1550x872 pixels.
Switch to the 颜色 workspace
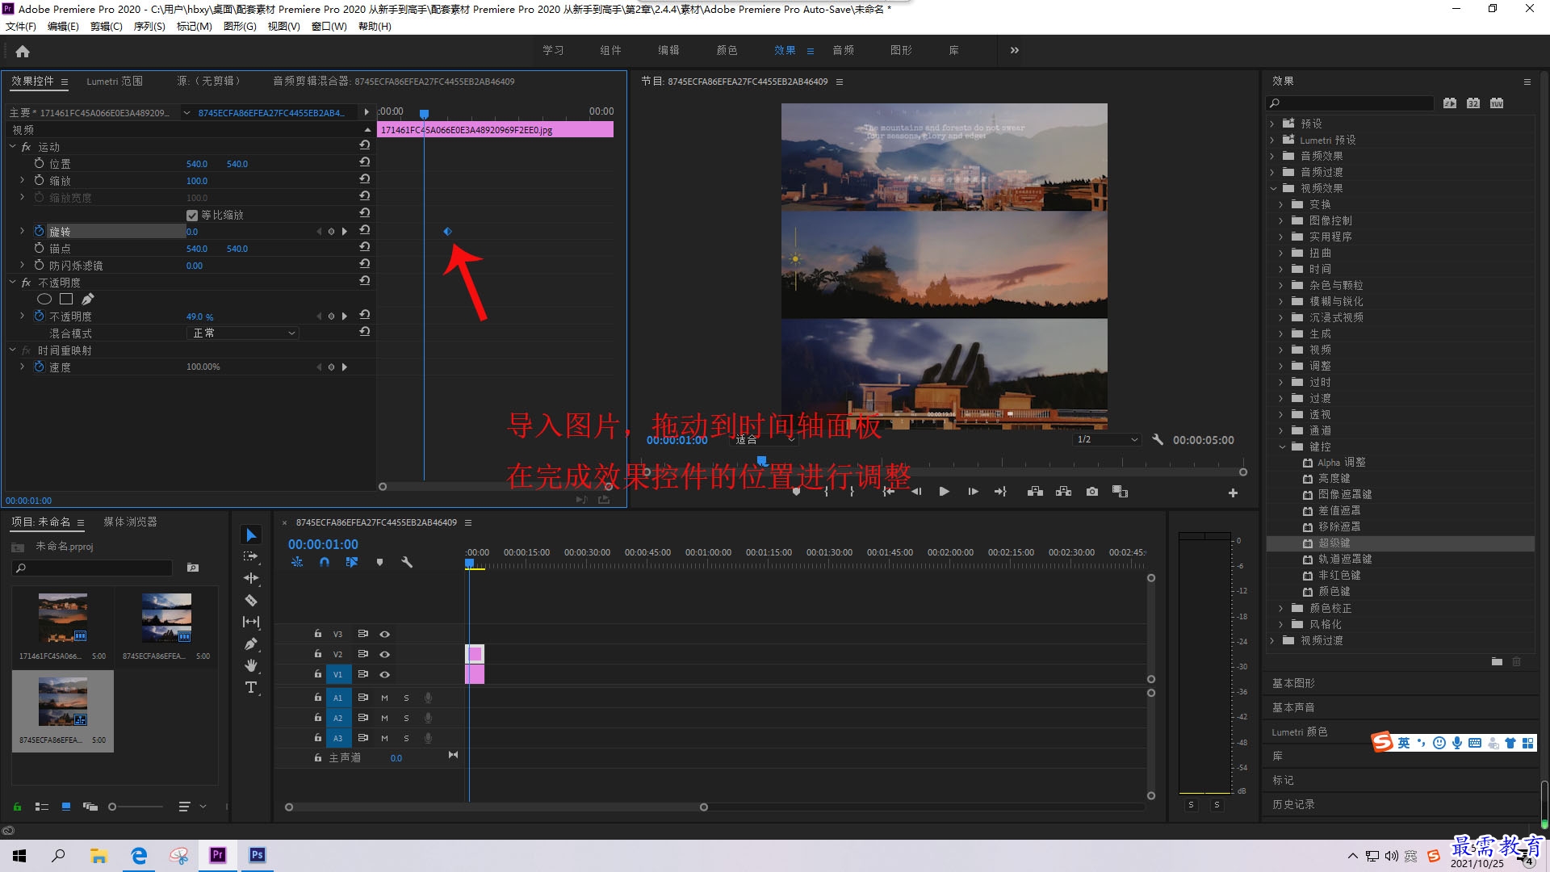pos(727,50)
